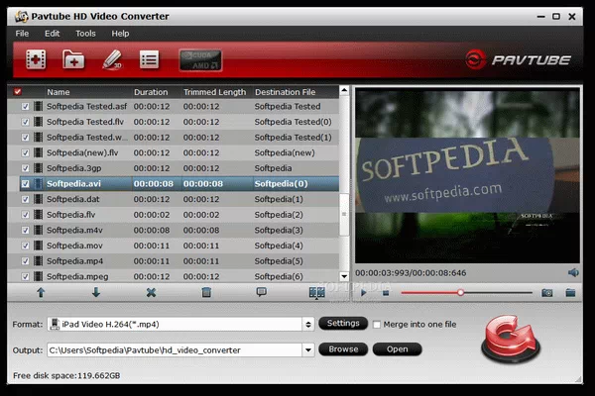The width and height of the screenshot is (595, 396).
Task: Click film icon of Softpedia.avi row
Action: [x=38, y=184]
